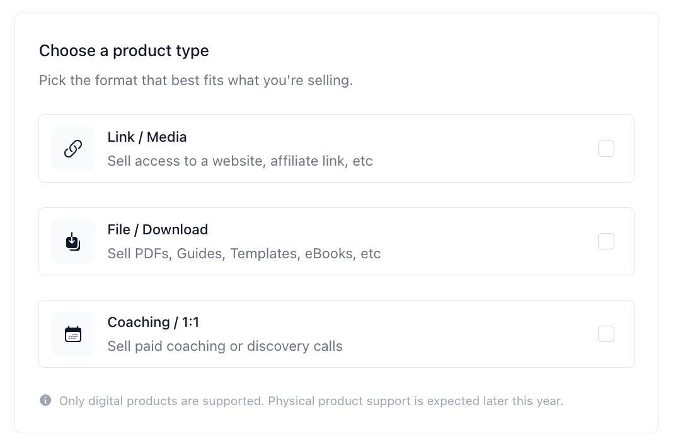
Task: Click the chain link icon
Action: [73, 149]
